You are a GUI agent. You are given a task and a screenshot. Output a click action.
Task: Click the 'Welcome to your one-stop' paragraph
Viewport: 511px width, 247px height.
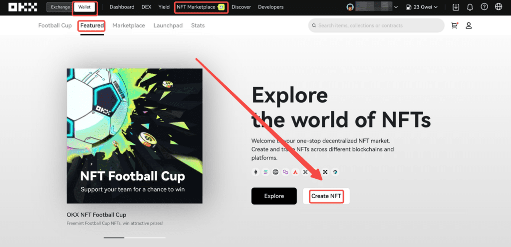(323, 149)
